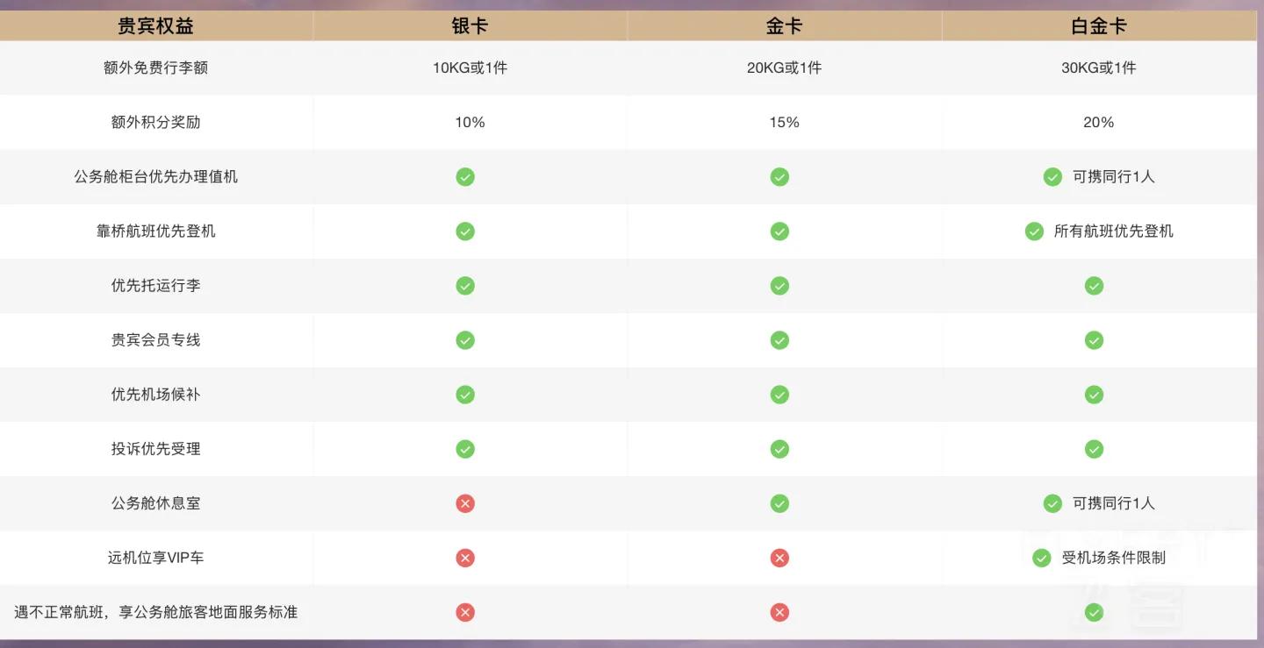Click the 银卡 column header
This screenshot has width=1264, height=648.
(x=470, y=26)
